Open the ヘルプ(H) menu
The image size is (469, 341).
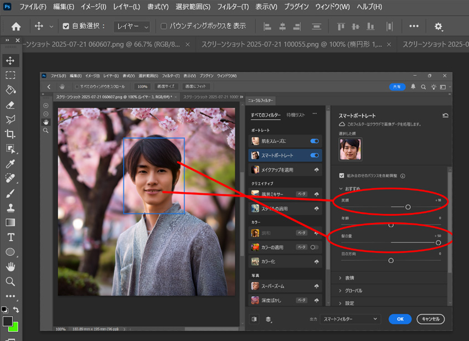[369, 7]
